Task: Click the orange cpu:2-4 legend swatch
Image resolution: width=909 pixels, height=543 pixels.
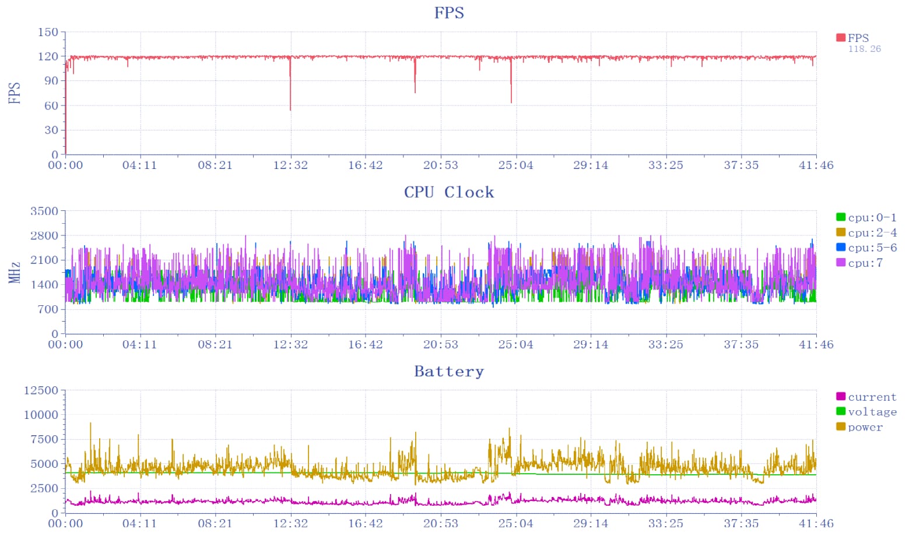Action: tap(840, 232)
